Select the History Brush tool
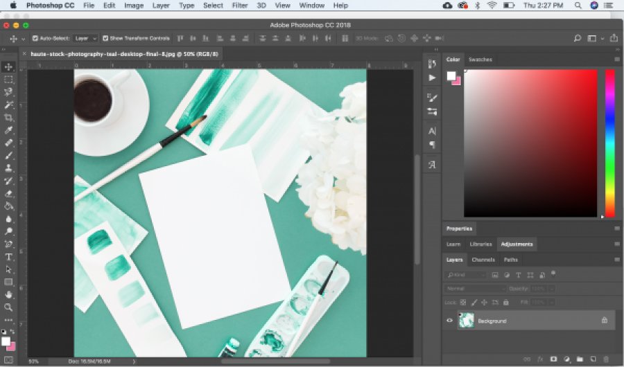This screenshot has width=624, height=367. [8, 181]
